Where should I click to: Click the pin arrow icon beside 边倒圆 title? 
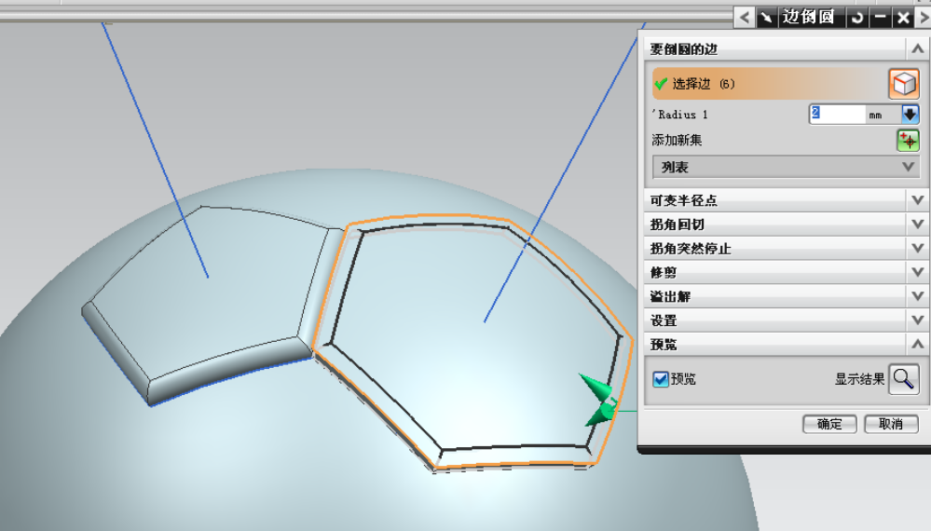767,17
